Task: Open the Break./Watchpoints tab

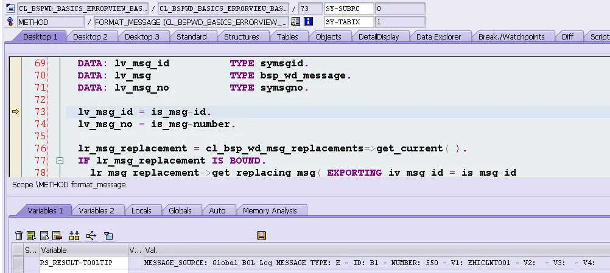Action: click(x=511, y=37)
